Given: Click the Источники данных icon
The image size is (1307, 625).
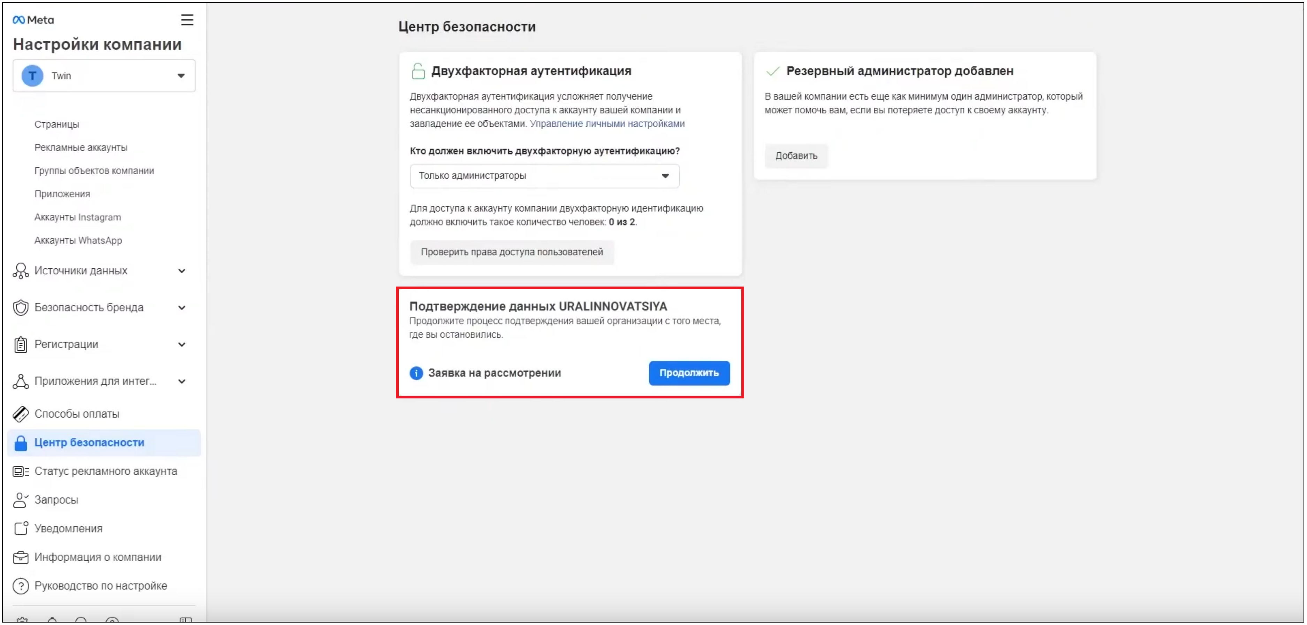Looking at the screenshot, I should [20, 271].
